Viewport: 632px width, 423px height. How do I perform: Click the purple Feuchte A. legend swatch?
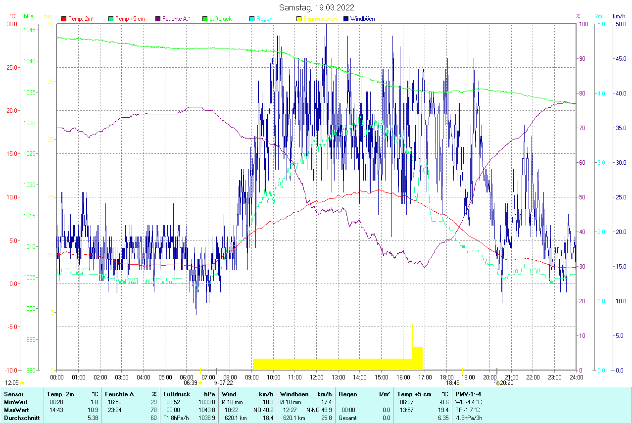point(158,19)
